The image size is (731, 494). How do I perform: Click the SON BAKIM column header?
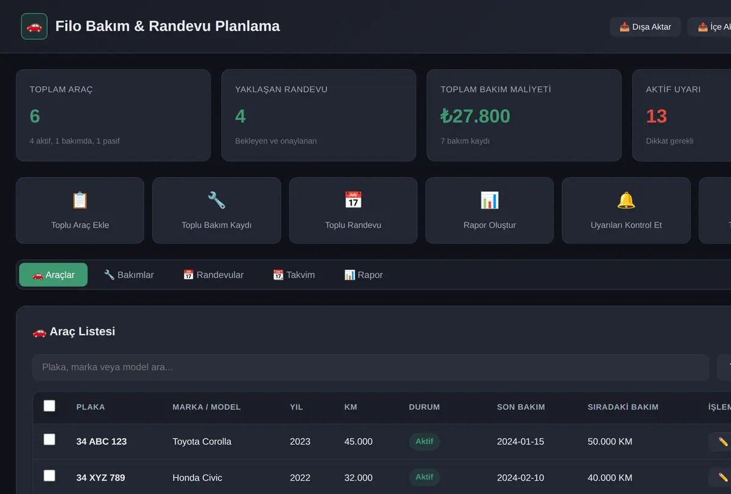521,407
